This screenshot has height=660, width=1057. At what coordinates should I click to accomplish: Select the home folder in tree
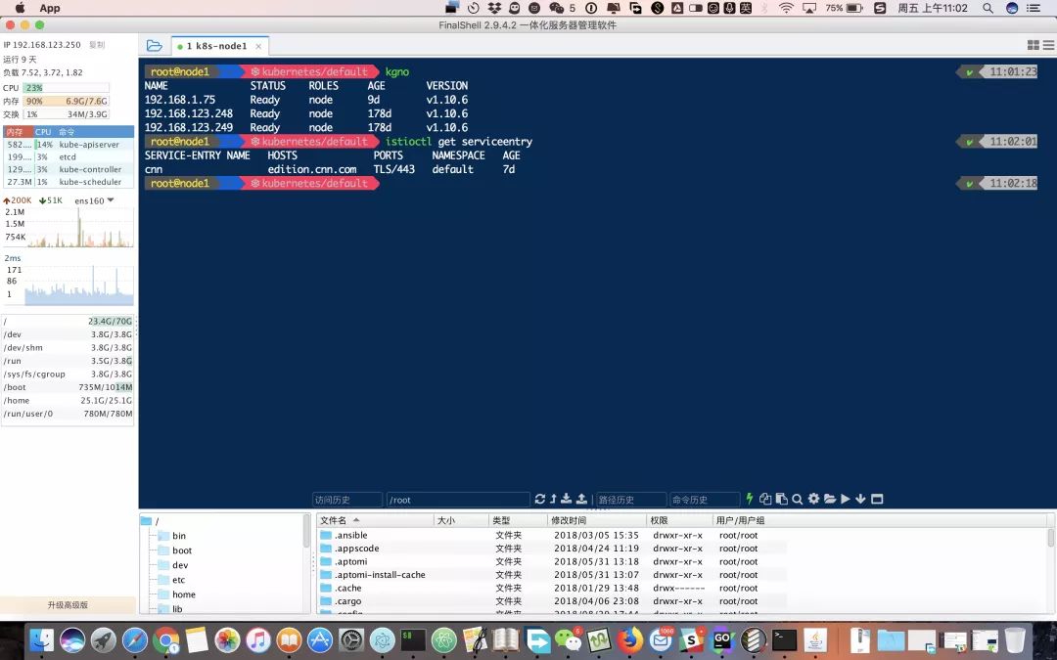pyautogui.click(x=176, y=594)
